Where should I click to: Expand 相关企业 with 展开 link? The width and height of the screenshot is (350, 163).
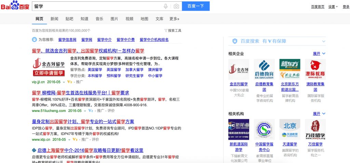coord(319,54)
